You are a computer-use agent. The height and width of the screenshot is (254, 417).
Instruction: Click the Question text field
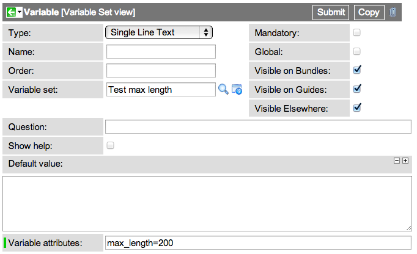[x=258, y=127]
